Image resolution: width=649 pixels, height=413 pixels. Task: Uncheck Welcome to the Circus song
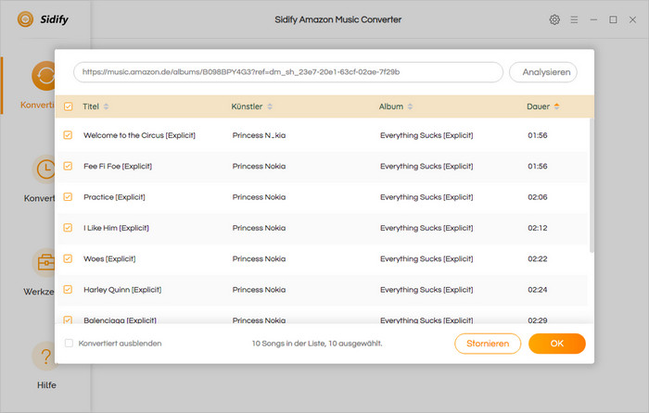click(68, 135)
